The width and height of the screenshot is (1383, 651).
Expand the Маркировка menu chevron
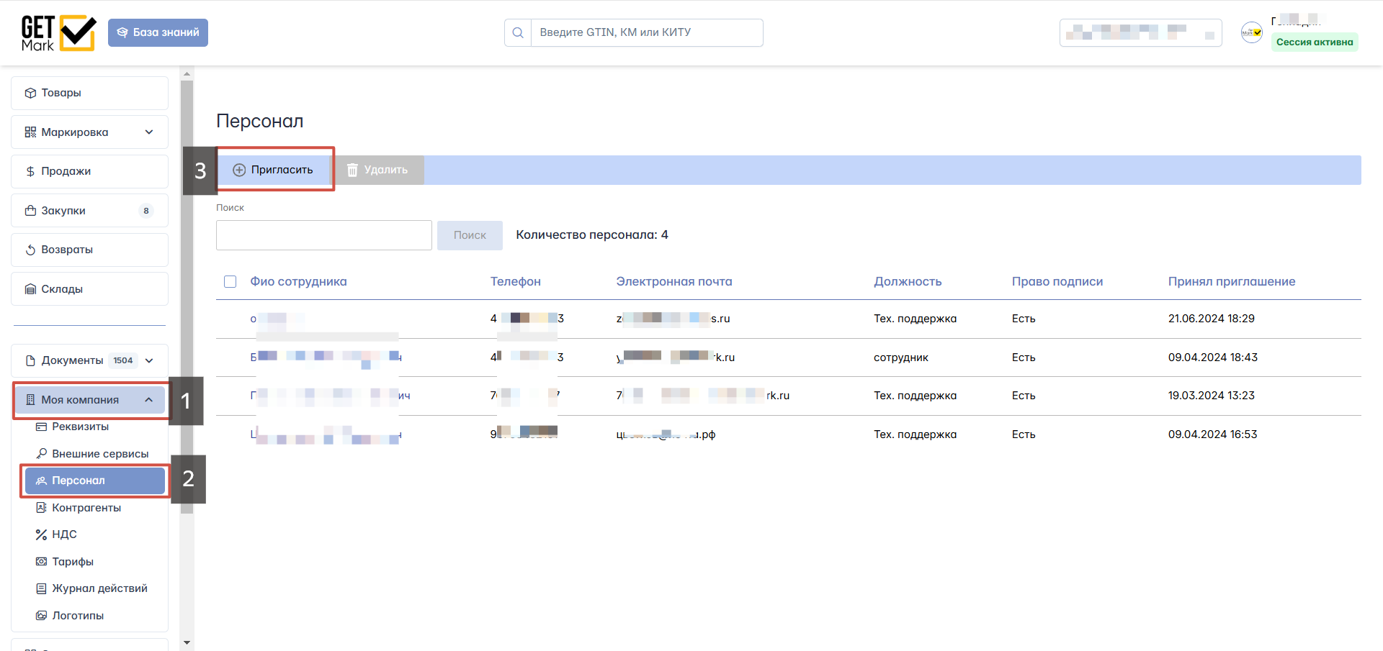(149, 132)
